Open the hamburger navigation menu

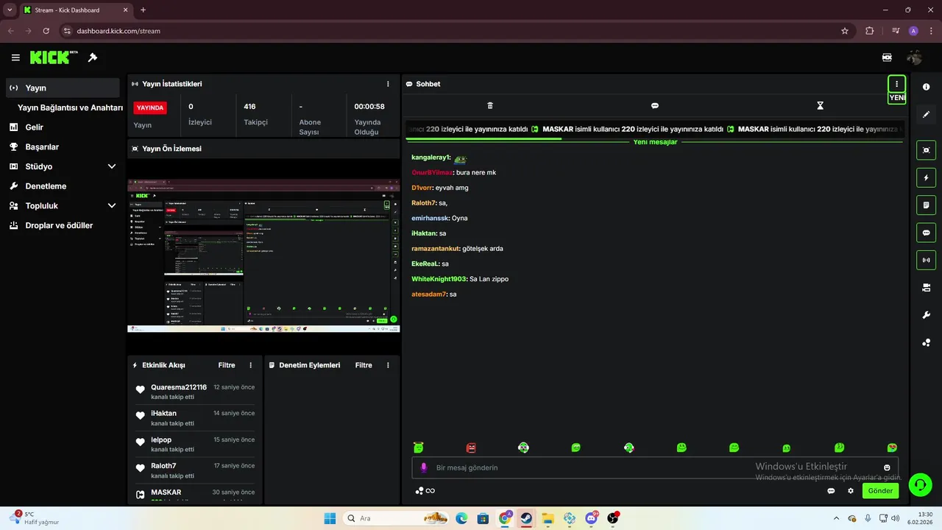point(15,57)
